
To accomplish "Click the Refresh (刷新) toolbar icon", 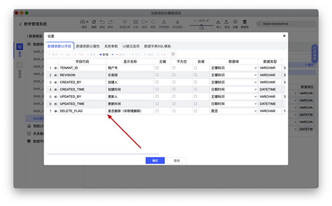I will pos(94,22).
